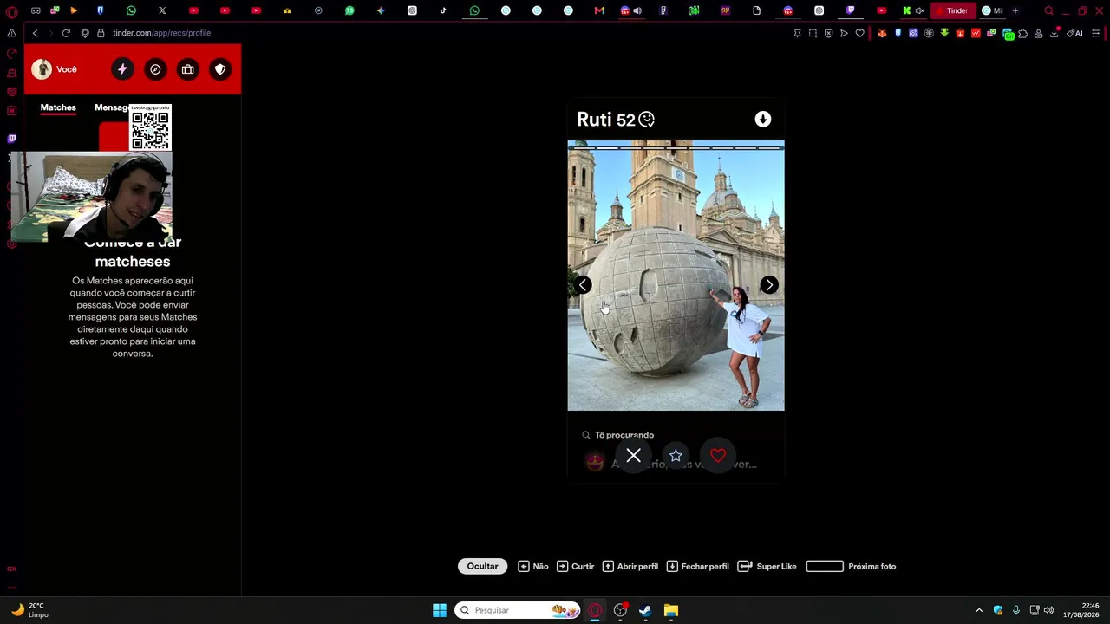This screenshot has width=1110, height=624.
Task: Open the browser AI assistant button
Action: [1074, 33]
